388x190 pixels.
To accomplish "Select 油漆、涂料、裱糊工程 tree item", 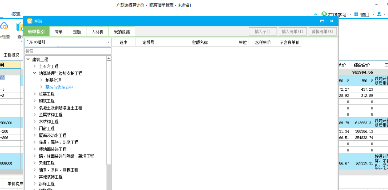I will (x=58, y=170).
